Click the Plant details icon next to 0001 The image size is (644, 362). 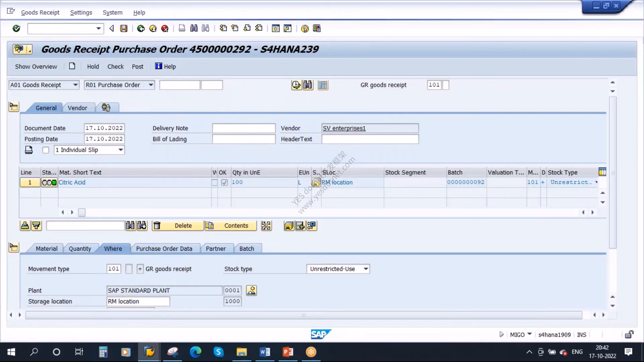251,290
